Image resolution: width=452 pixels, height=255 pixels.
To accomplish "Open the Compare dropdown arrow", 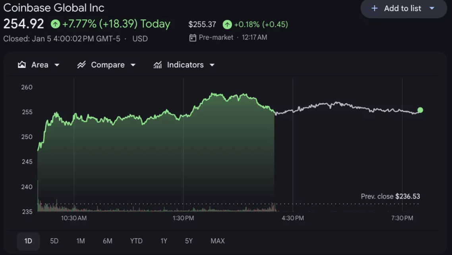I will tap(133, 65).
